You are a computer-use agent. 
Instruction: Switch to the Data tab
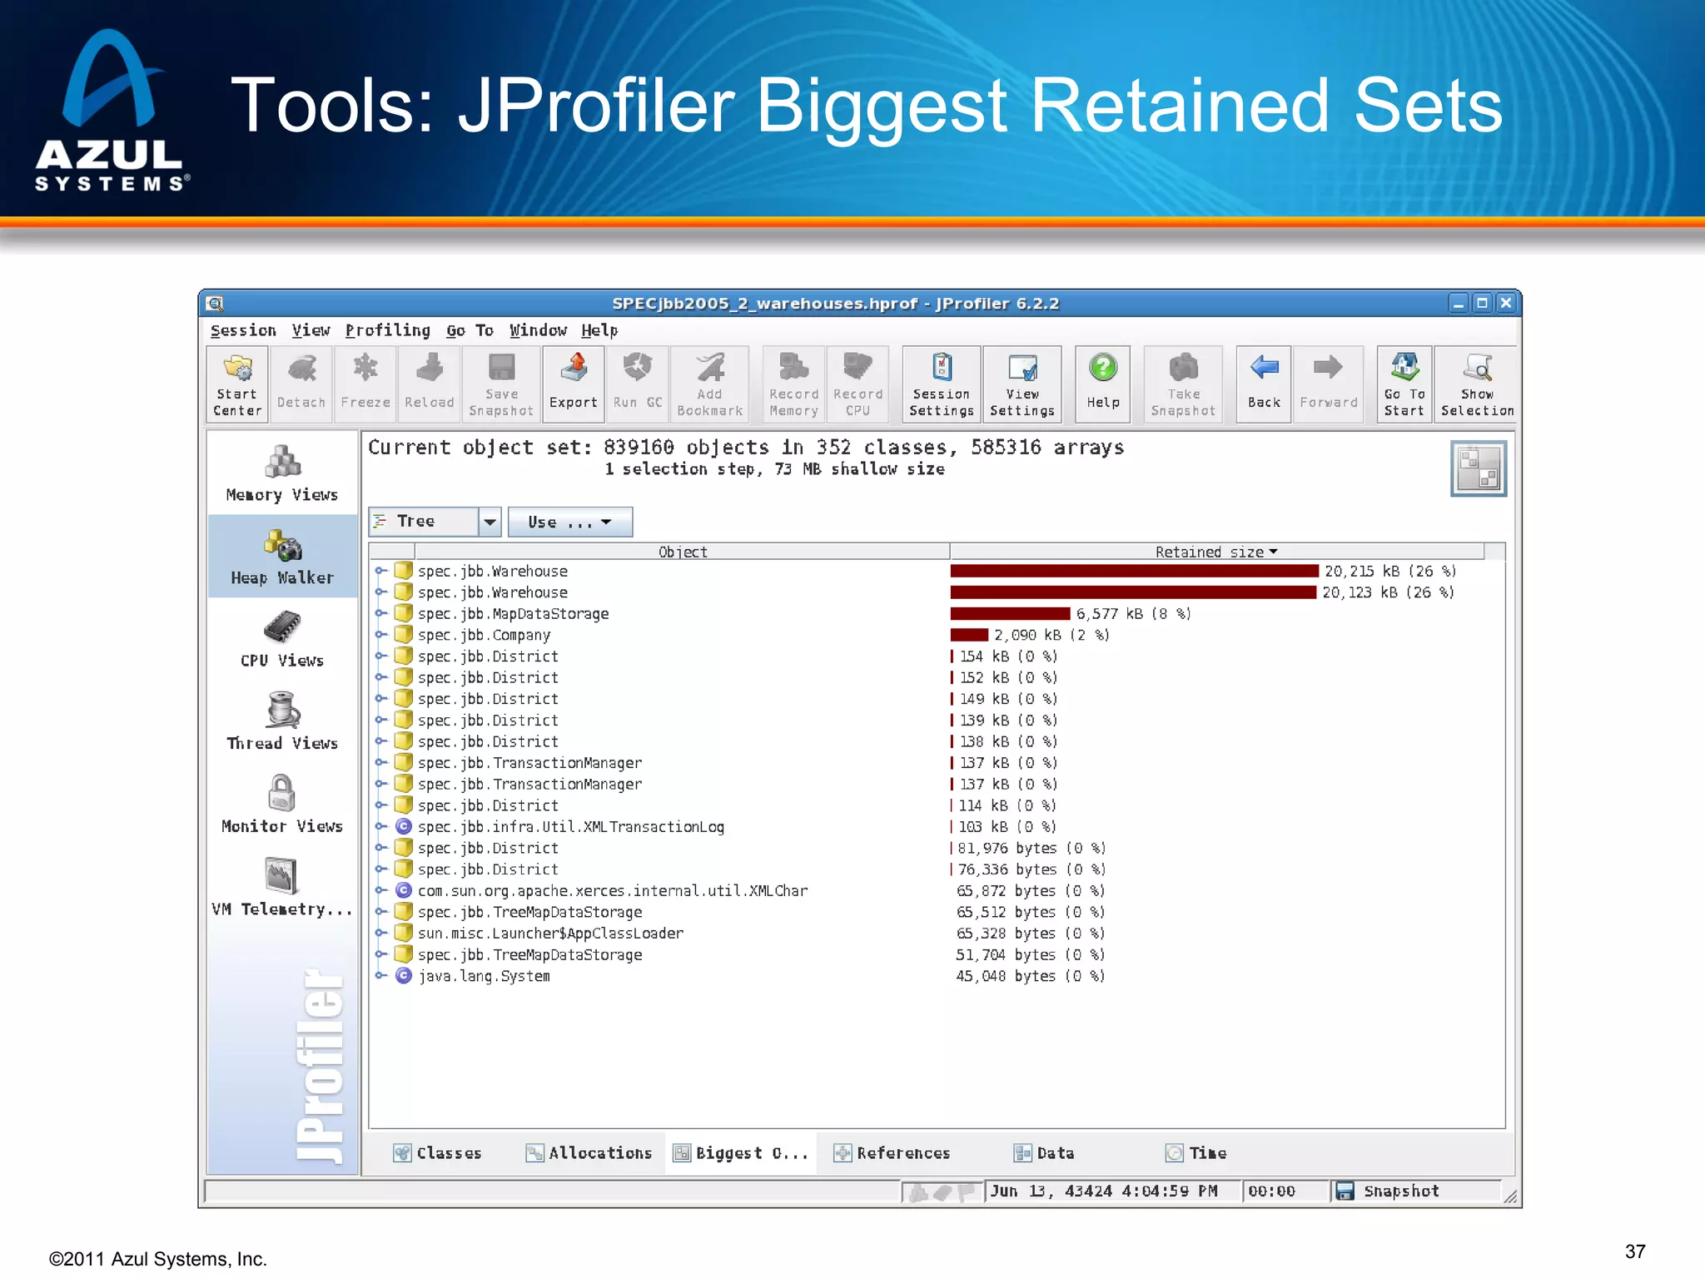tap(1043, 1152)
